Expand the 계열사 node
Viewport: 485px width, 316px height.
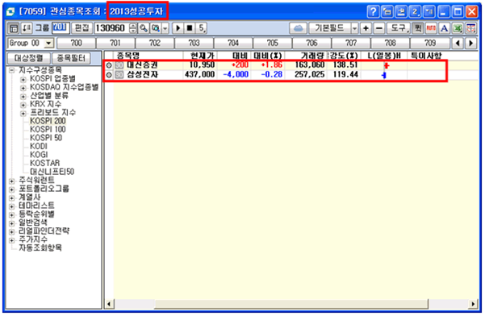tap(12, 197)
